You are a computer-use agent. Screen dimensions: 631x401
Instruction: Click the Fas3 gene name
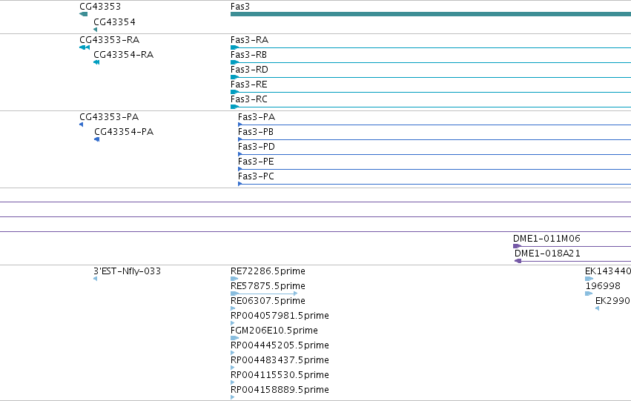tap(239, 7)
